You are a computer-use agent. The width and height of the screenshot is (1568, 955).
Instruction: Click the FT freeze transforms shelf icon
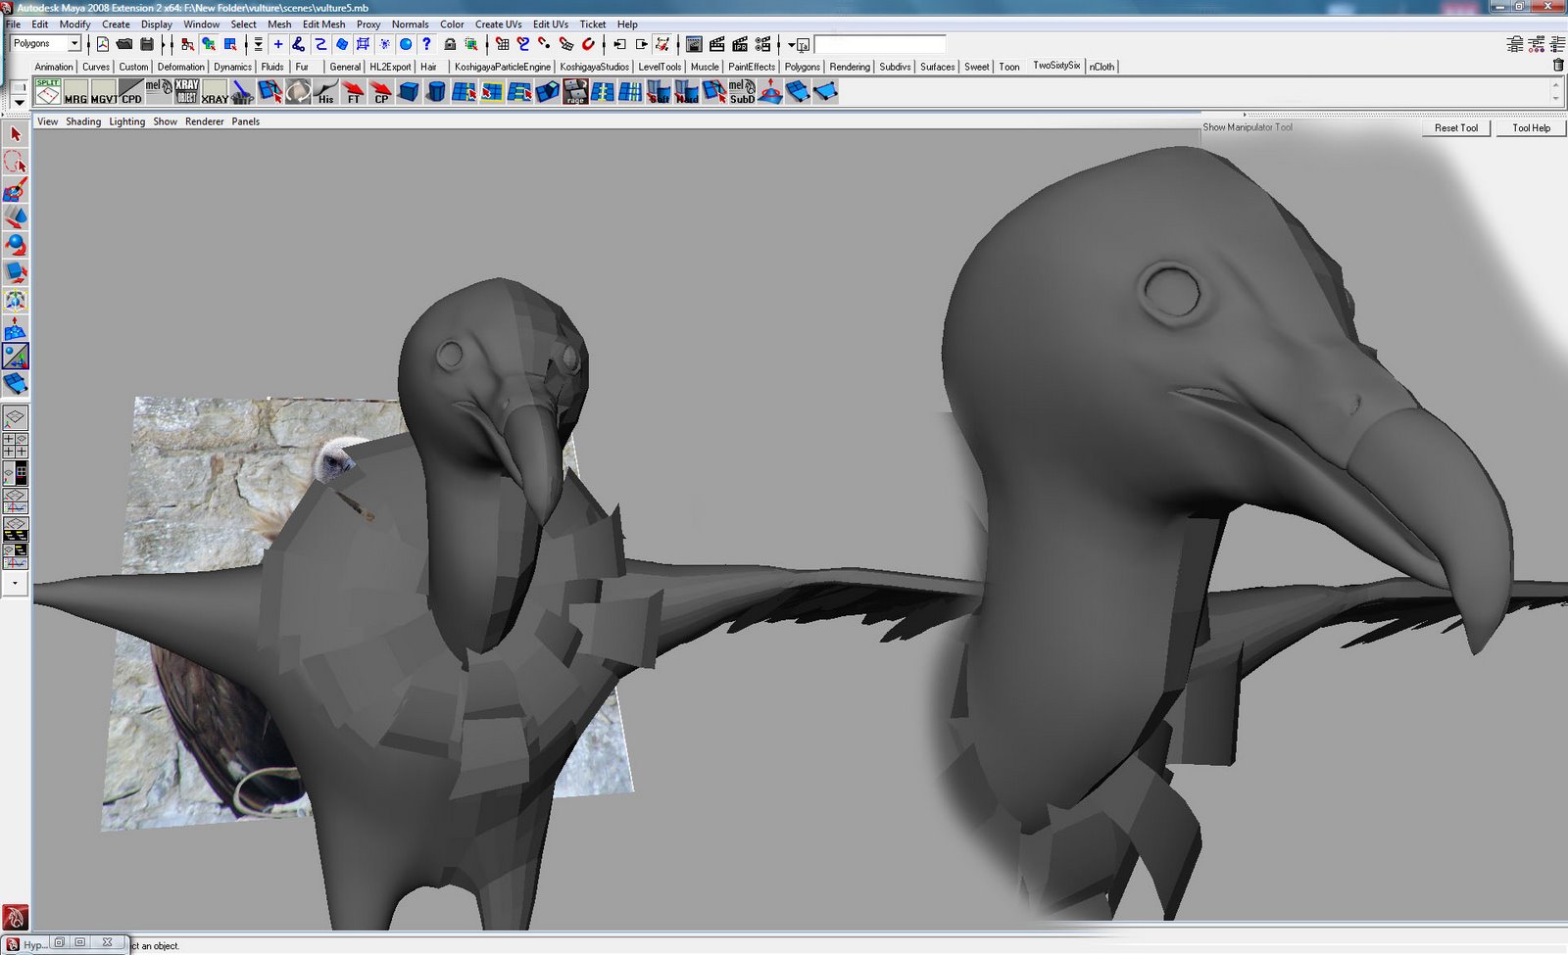353,92
